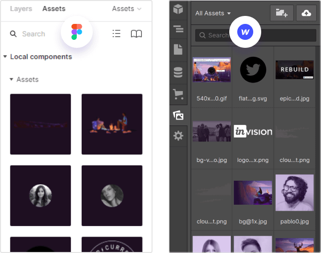Open the Webflow Add Elements cube icon
The image size is (321, 253).
tap(178, 10)
